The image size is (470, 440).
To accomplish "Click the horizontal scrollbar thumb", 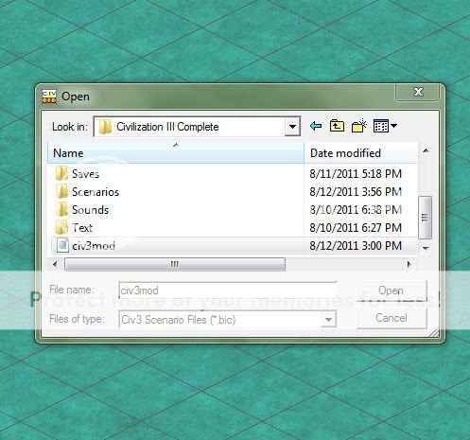I will 175,264.
